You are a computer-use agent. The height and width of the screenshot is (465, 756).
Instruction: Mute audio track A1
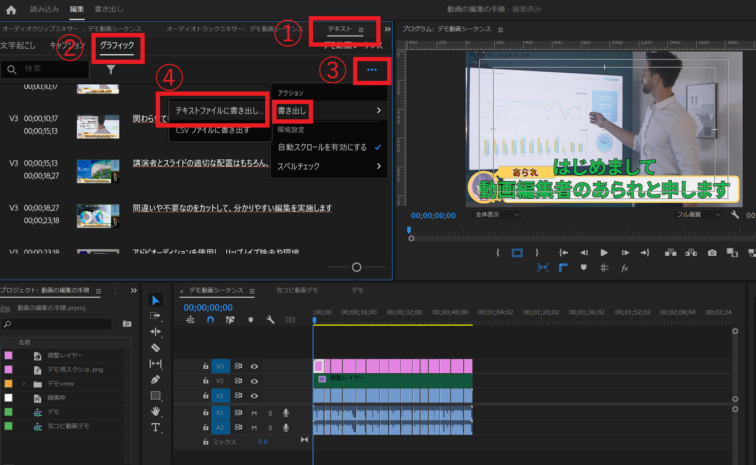(x=254, y=413)
